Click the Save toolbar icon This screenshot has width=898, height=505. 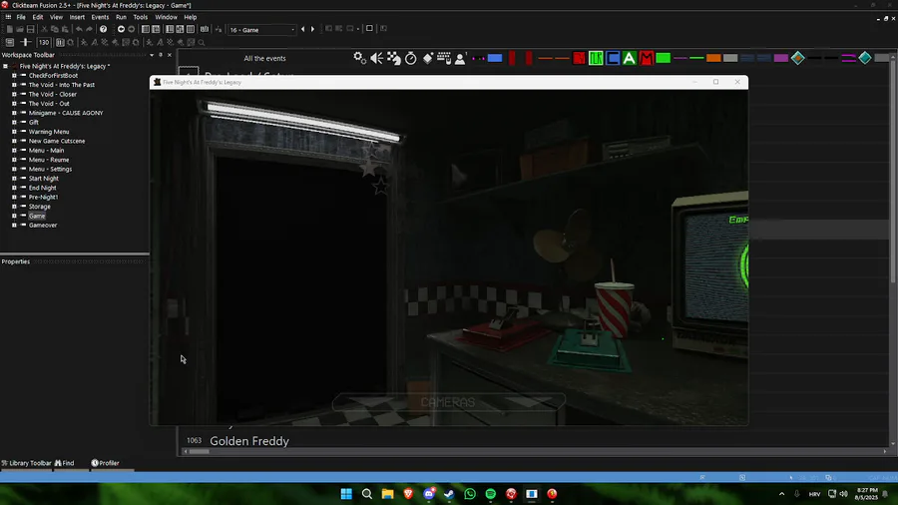(30, 29)
